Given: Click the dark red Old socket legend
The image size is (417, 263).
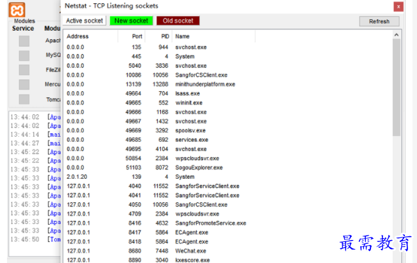Looking at the screenshot, I should [178, 20].
